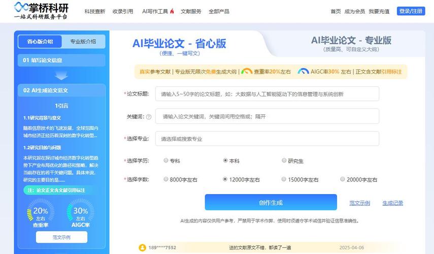Click the 注: 论文正文含文献引用标注 badge

coord(57,190)
